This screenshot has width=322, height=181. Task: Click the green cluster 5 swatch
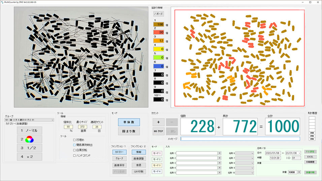coord(159,58)
